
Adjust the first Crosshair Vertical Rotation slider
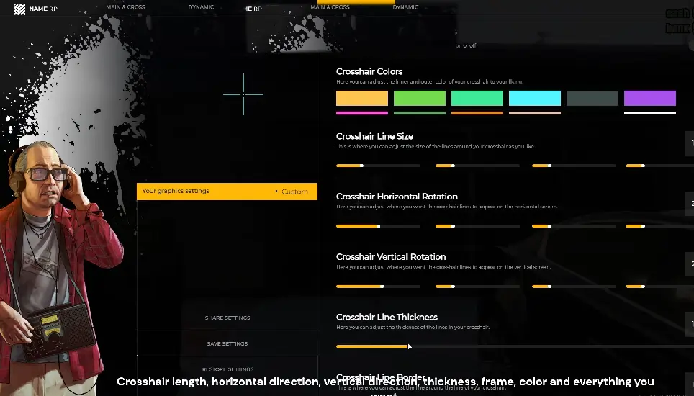tap(379, 287)
